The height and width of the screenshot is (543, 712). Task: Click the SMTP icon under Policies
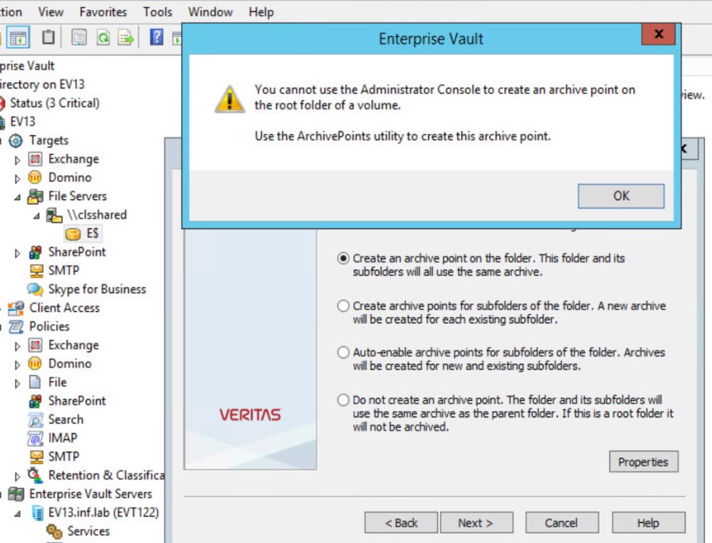tap(36, 457)
